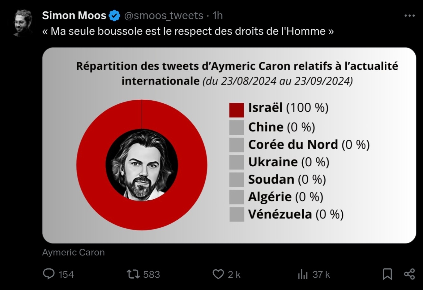Click the 1h timestamp
Viewport: 423px width, 290px height.
coord(218,15)
